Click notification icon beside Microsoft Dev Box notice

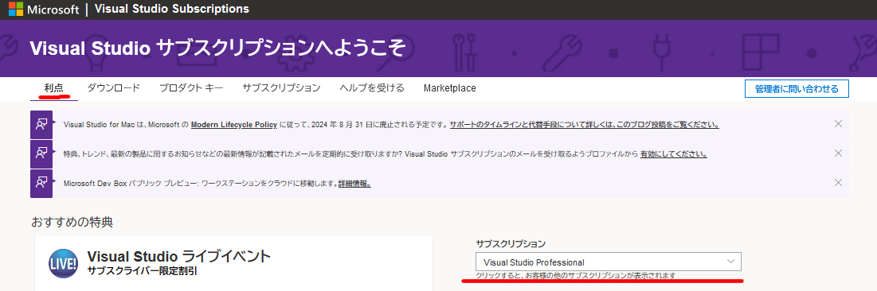coord(41,183)
